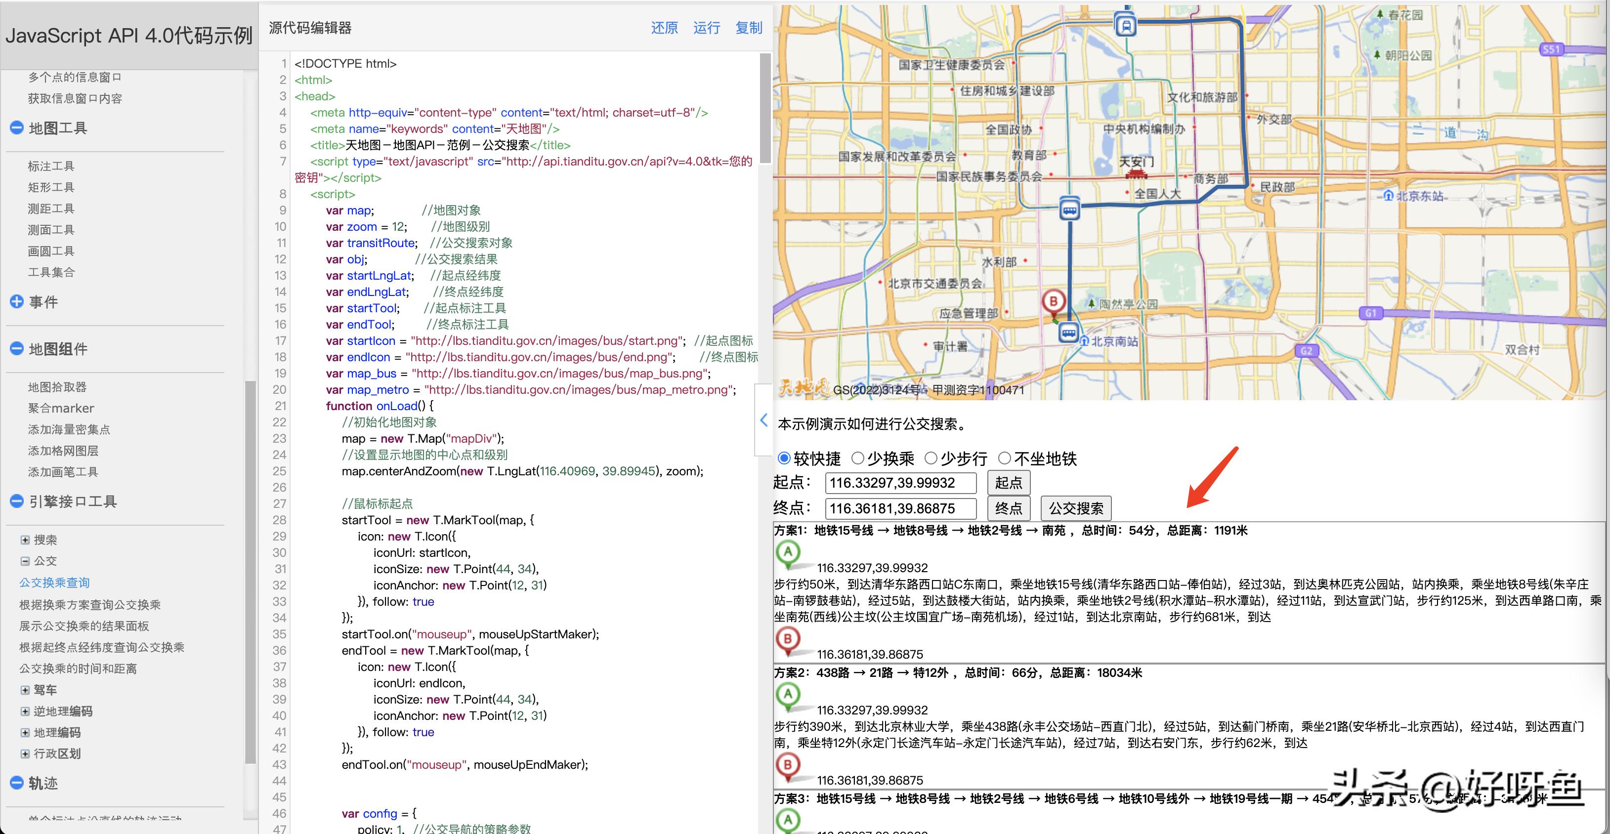Select the 少换乘 radio option
This screenshot has width=1610, height=834.
pyautogui.click(x=858, y=459)
